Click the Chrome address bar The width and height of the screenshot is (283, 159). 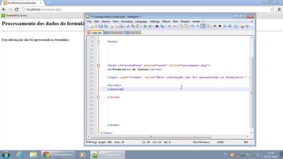tap(145, 9)
